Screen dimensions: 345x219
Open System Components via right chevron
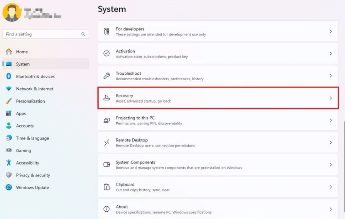[x=330, y=165]
